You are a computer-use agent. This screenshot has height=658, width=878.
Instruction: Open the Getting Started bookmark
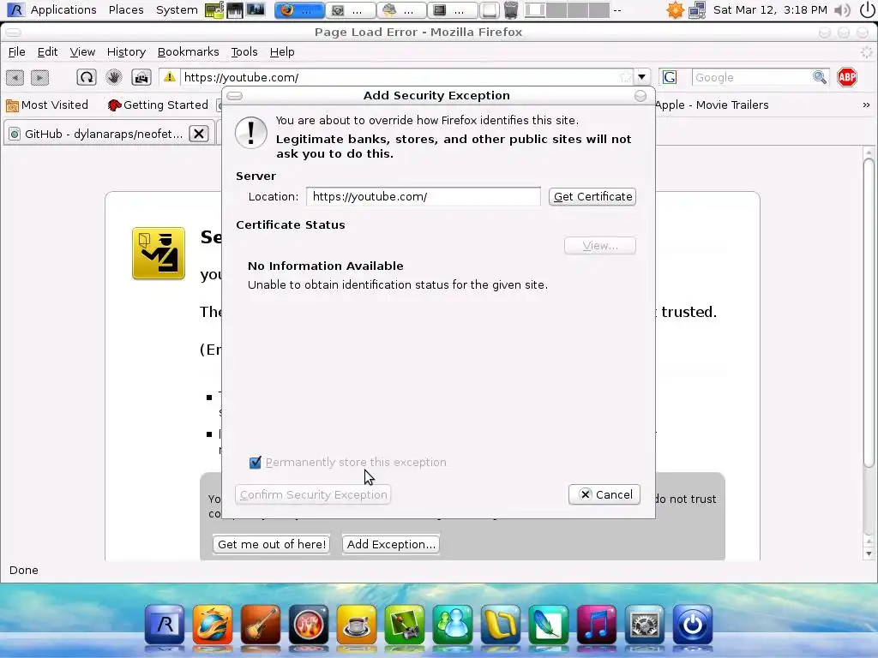(158, 105)
